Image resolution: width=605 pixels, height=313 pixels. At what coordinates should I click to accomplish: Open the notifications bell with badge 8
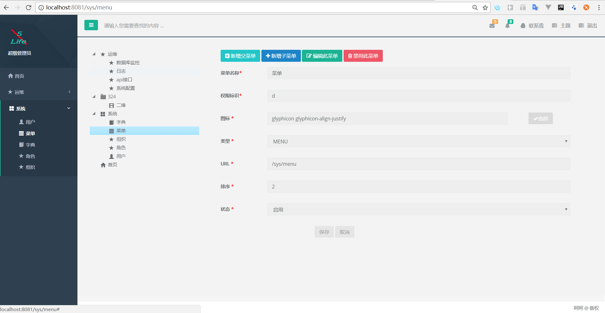pos(508,25)
